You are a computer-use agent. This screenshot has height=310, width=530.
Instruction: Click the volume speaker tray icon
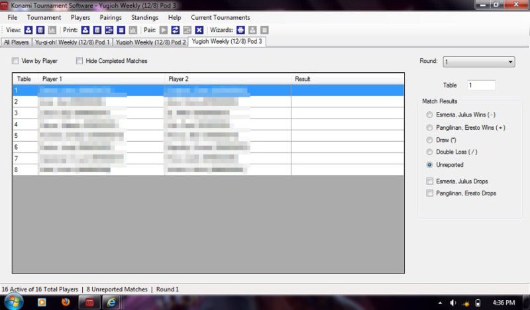pos(453,303)
